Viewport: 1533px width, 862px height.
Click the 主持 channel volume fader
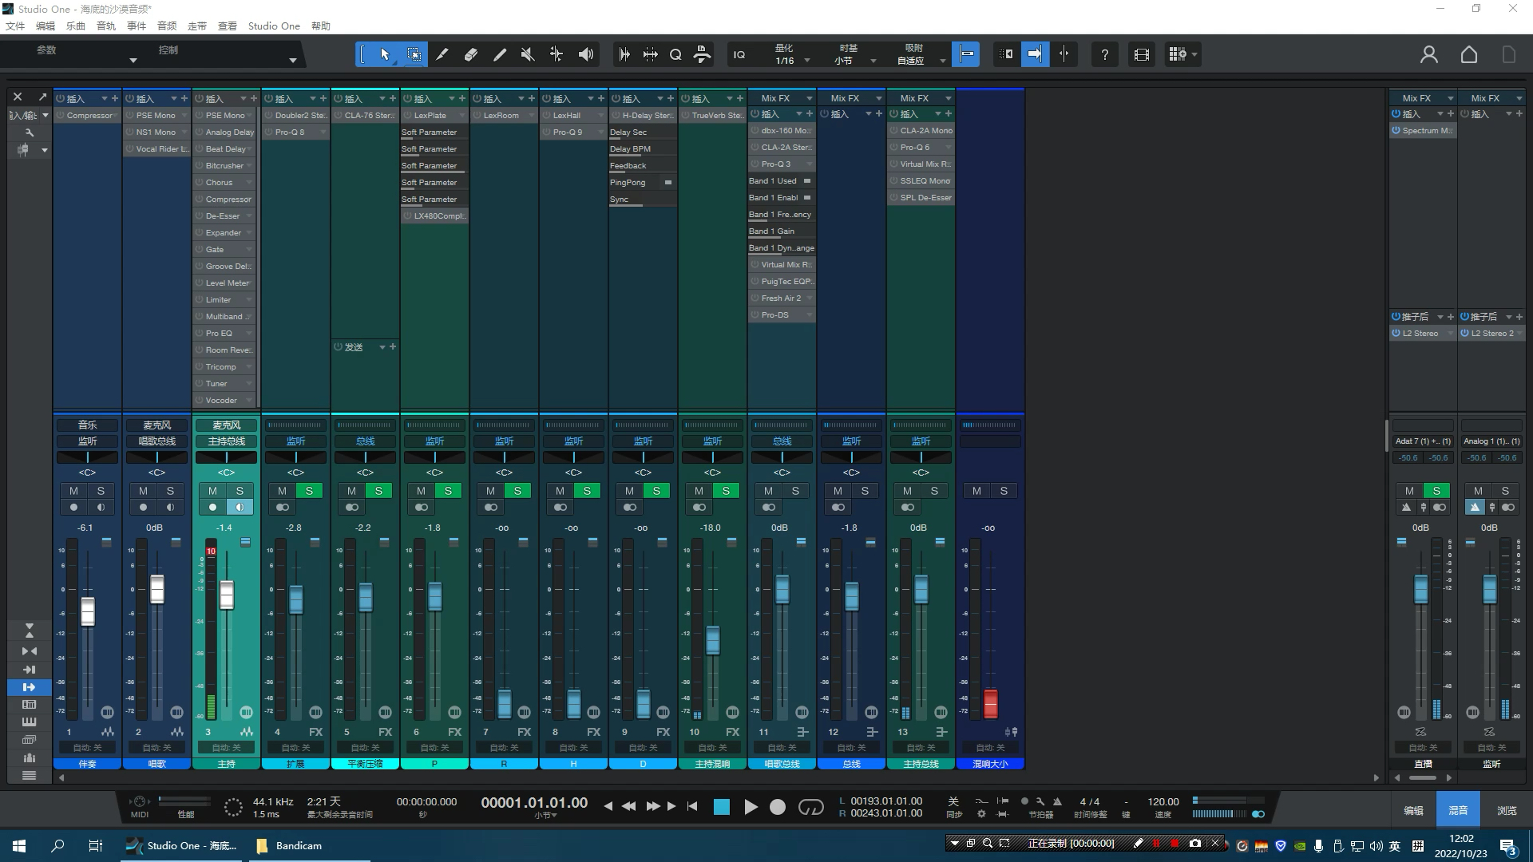226,595
